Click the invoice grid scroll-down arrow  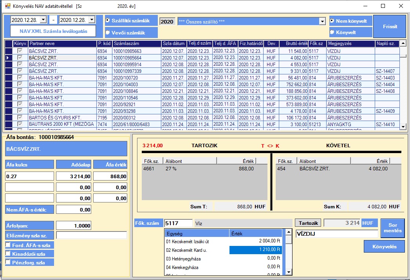(x=403, y=127)
